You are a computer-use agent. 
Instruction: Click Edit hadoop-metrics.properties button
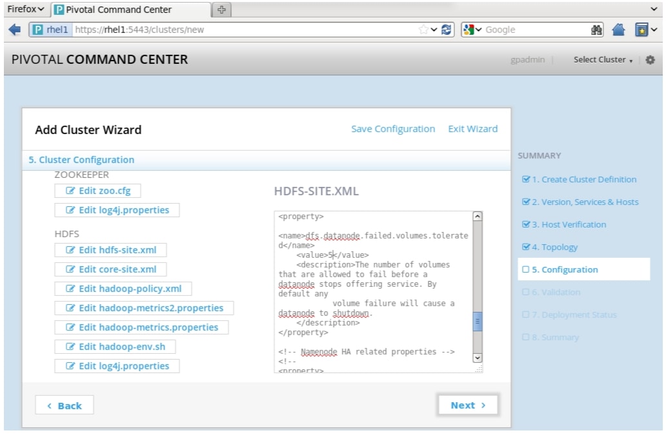point(141,327)
